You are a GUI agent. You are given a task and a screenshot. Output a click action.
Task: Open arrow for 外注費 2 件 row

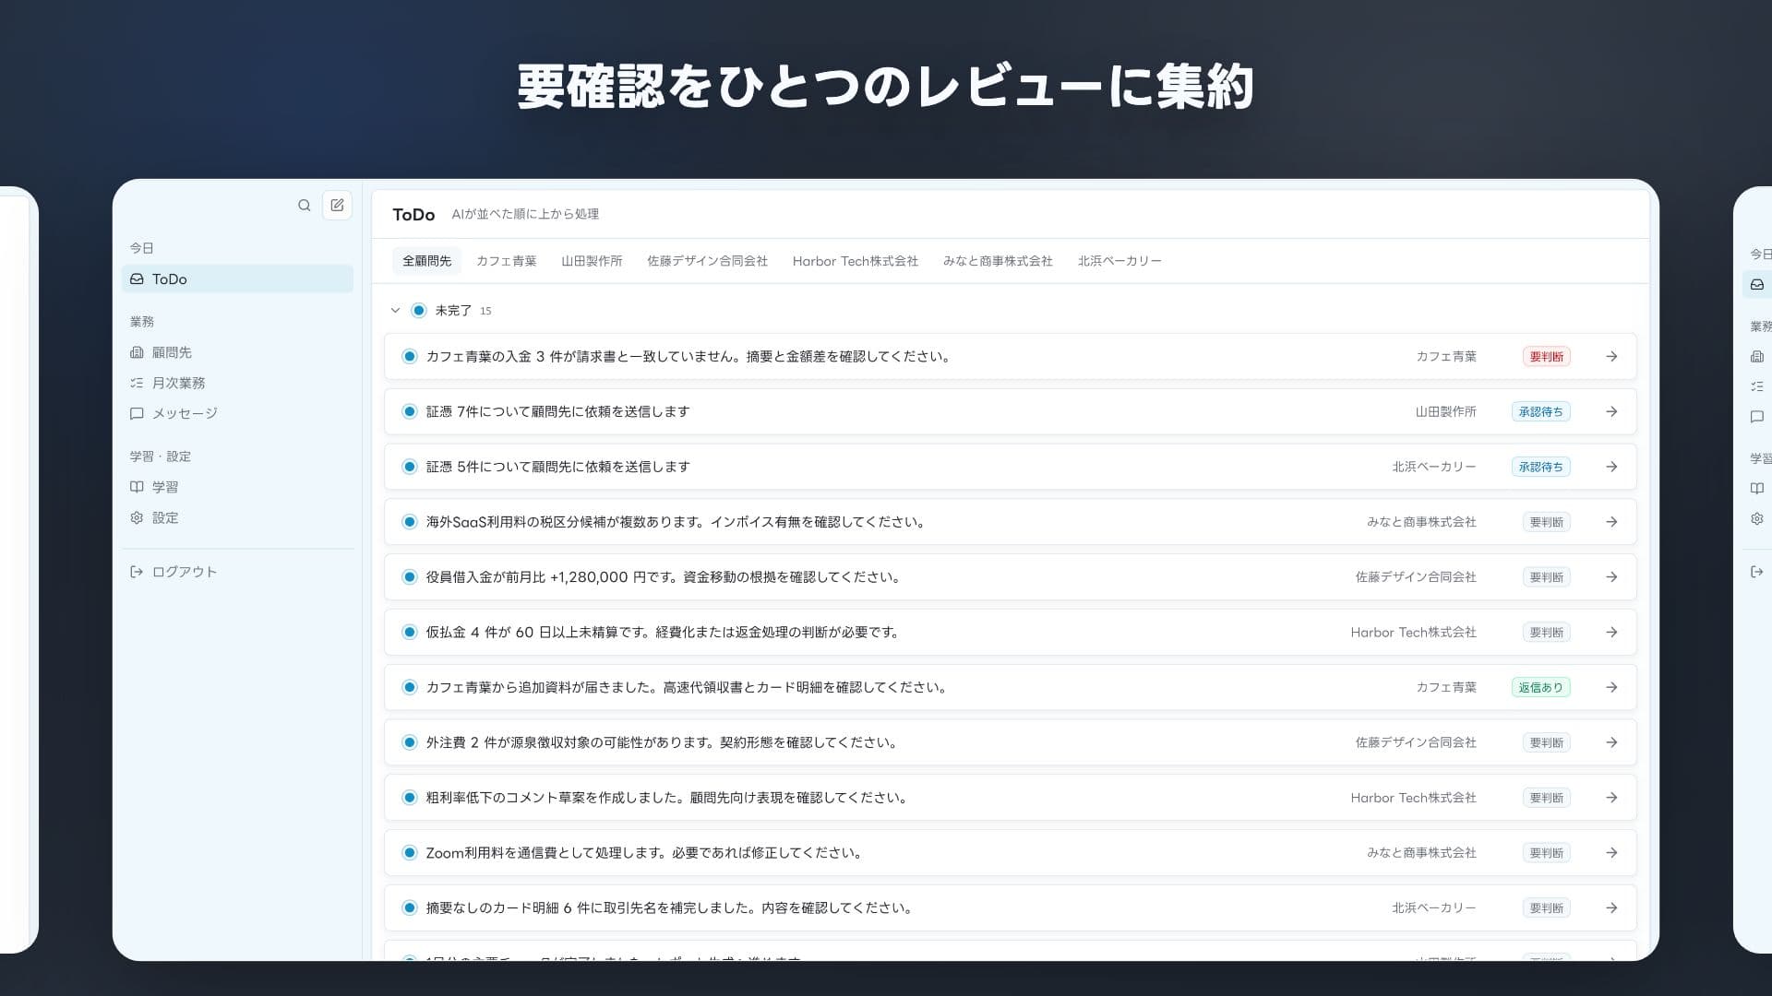click(x=1611, y=742)
